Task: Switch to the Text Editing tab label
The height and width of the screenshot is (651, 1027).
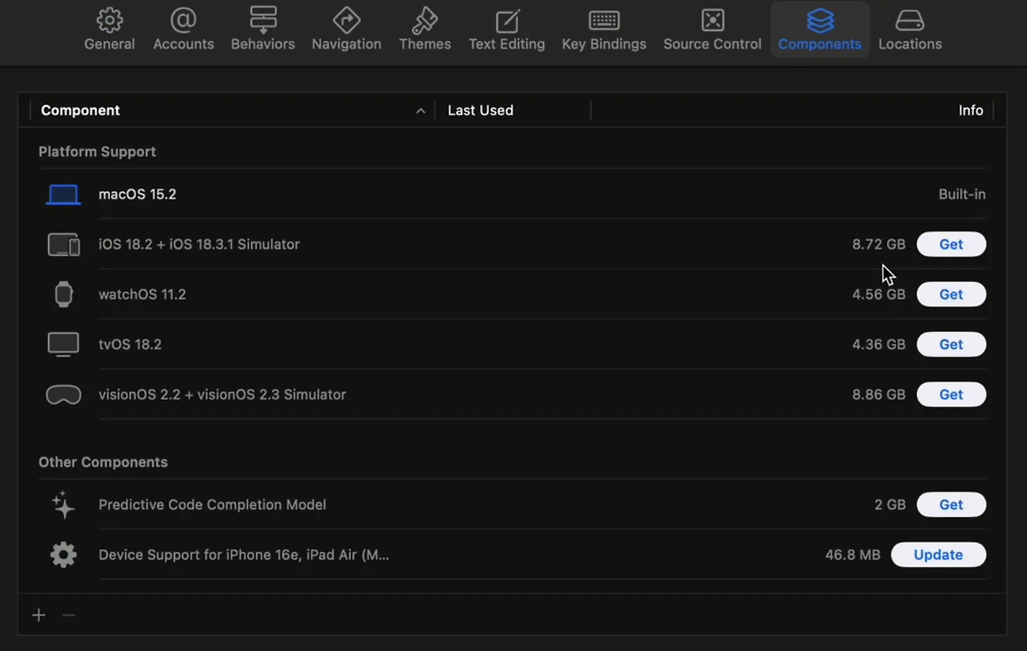Action: pyautogui.click(x=506, y=44)
